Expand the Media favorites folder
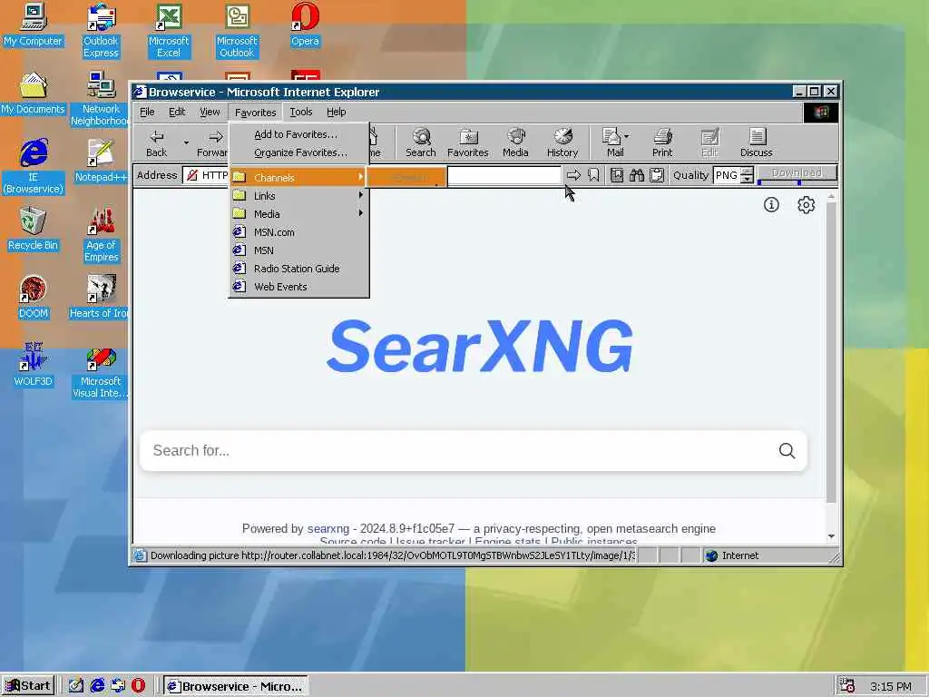 pos(298,214)
